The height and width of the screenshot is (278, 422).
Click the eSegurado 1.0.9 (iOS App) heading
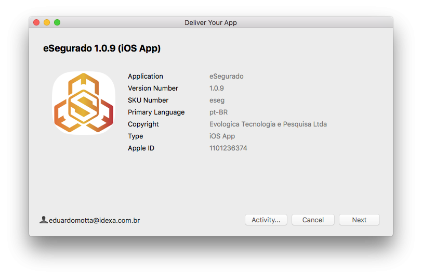(x=102, y=48)
